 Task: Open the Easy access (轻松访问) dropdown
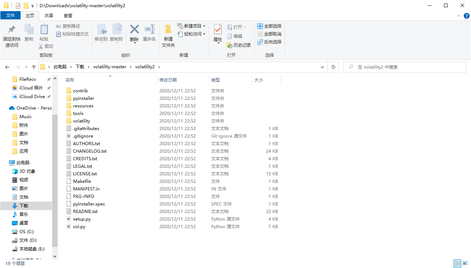pyautogui.click(x=191, y=34)
